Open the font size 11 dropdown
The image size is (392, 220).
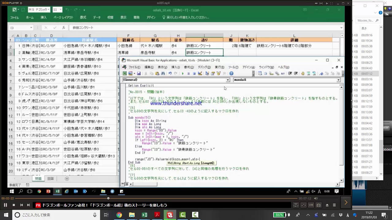tap(60, 10)
